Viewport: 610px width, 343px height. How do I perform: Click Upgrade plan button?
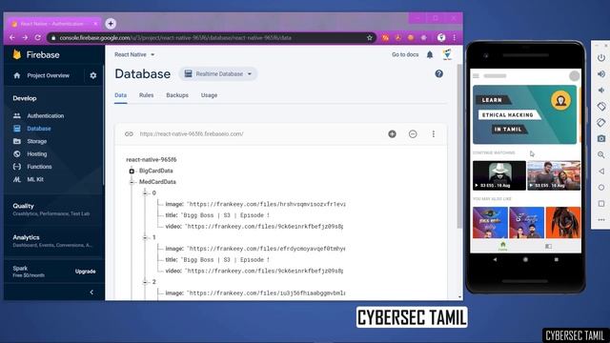(x=85, y=272)
